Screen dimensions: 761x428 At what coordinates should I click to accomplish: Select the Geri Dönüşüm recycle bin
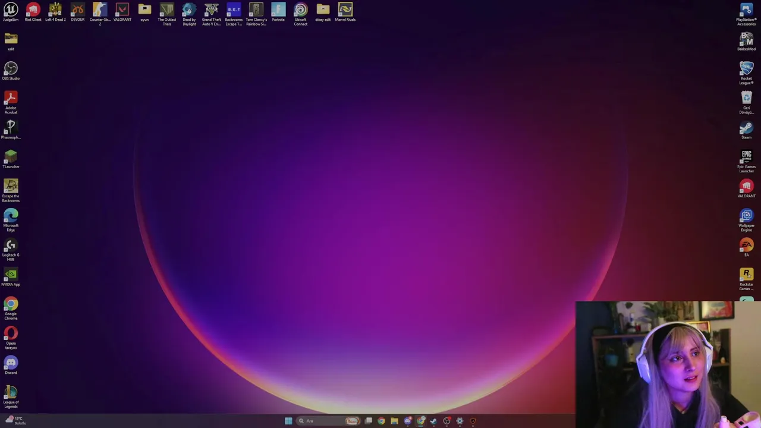(746, 102)
